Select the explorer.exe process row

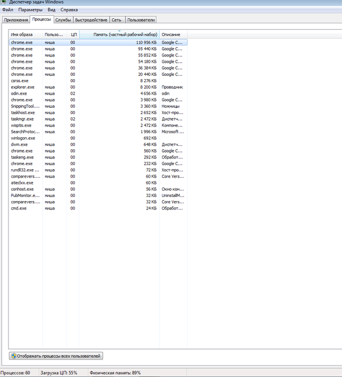pyautogui.click(x=23, y=87)
